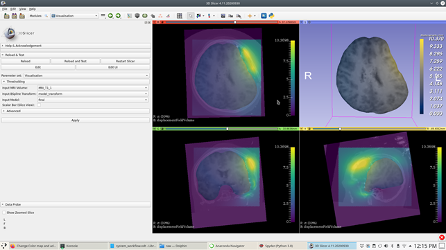Collapse the Data Probe section
Image resolution: width=446 pixels, height=250 pixels.
point(76,204)
